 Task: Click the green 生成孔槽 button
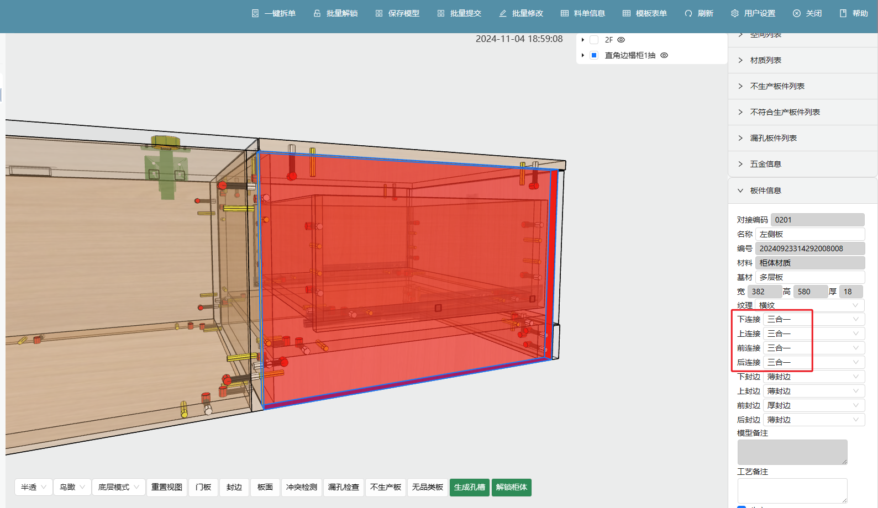click(469, 487)
